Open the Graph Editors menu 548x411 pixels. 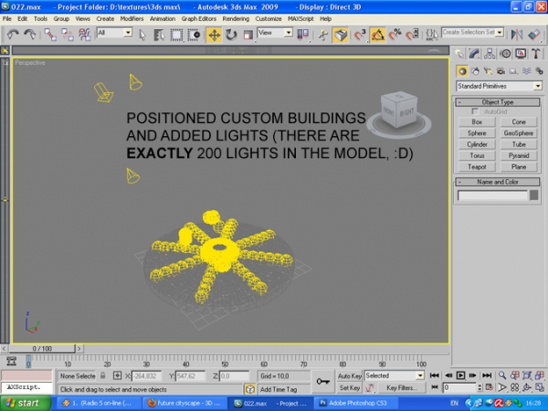point(198,18)
